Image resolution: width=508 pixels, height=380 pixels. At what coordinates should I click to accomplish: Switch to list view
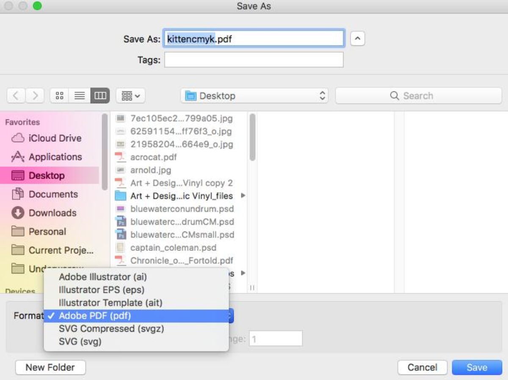pyautogui.click(x=80, y=96)
